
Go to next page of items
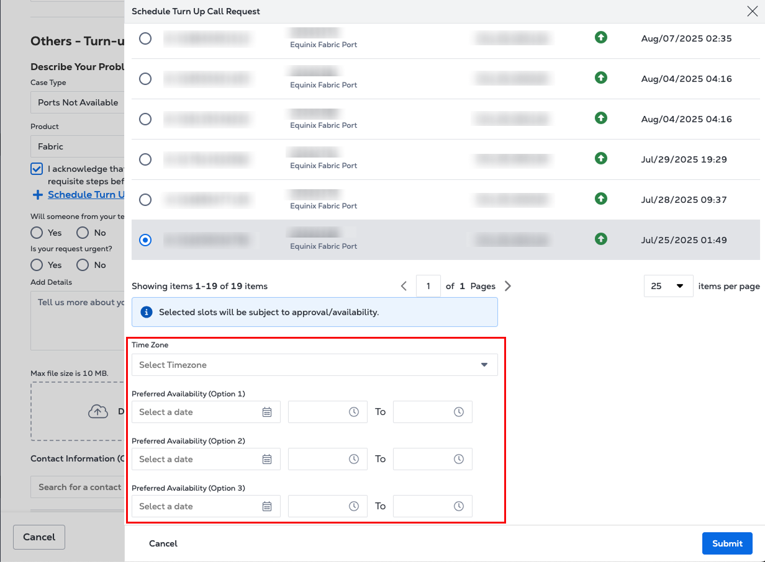508,286
